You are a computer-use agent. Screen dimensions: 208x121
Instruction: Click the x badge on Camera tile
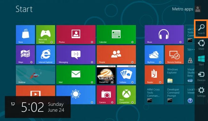112,102
